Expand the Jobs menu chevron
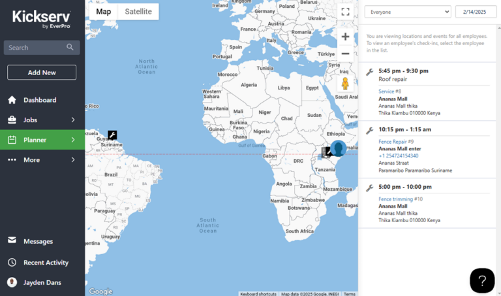Image resolution: width=501 pixels, height=296 pixels. (73, 120)
